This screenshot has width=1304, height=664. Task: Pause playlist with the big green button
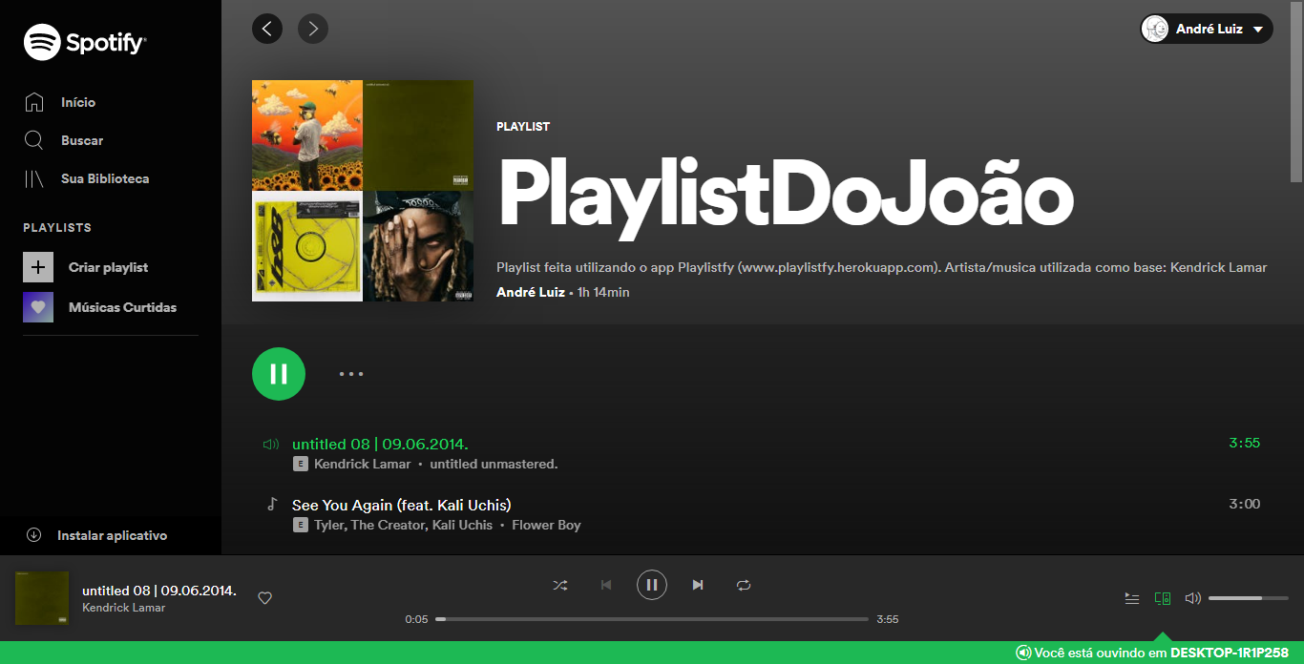click(x=279, y=374)
